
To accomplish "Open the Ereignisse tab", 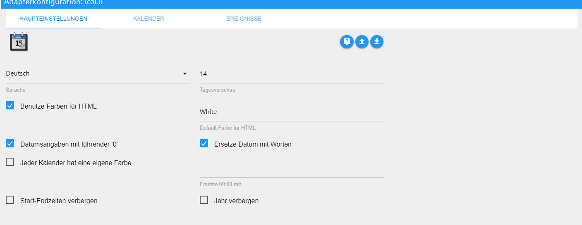I will point(244,19).
